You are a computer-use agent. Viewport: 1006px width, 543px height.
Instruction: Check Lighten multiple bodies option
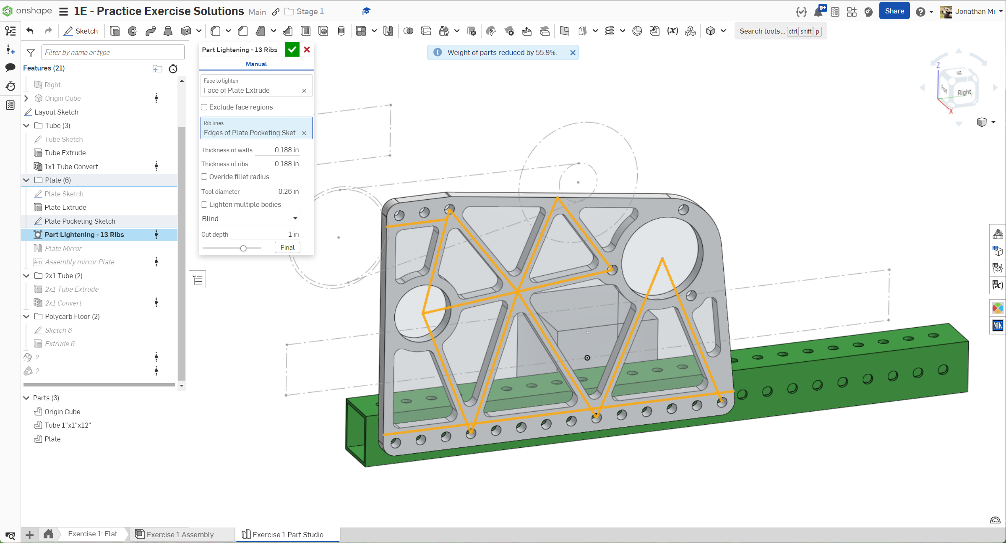click(x=204, y=205)
